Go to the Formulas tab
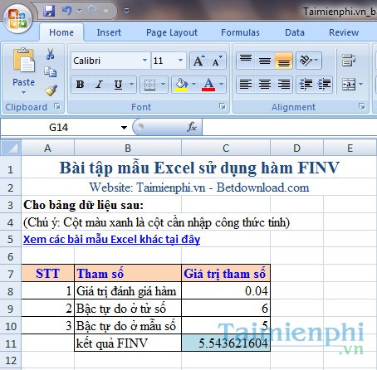 (240, 32)
